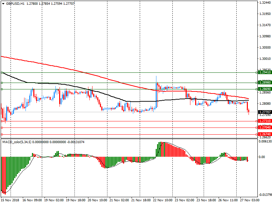Click left anchor square of lowest red line
272x204 pixels.
point(2,134)
